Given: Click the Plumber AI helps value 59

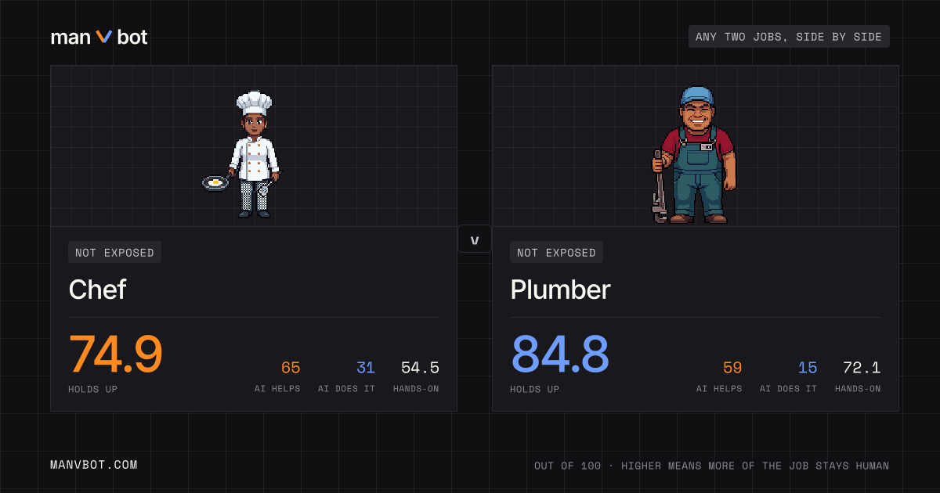Looking at the screenshot, I should pyautogui.click(x=732, y=368).
